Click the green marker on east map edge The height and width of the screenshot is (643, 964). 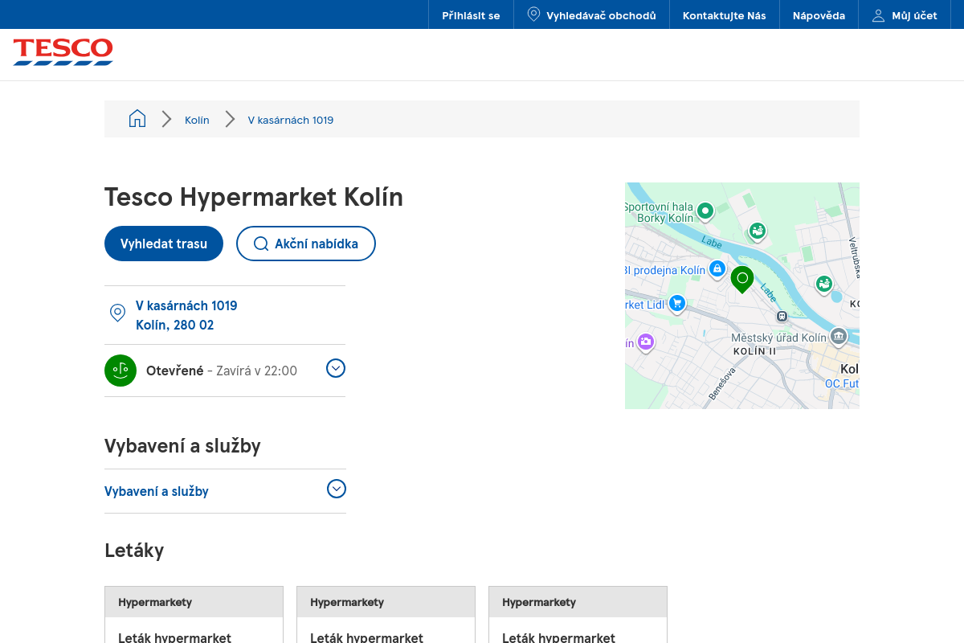coord(823,284)
